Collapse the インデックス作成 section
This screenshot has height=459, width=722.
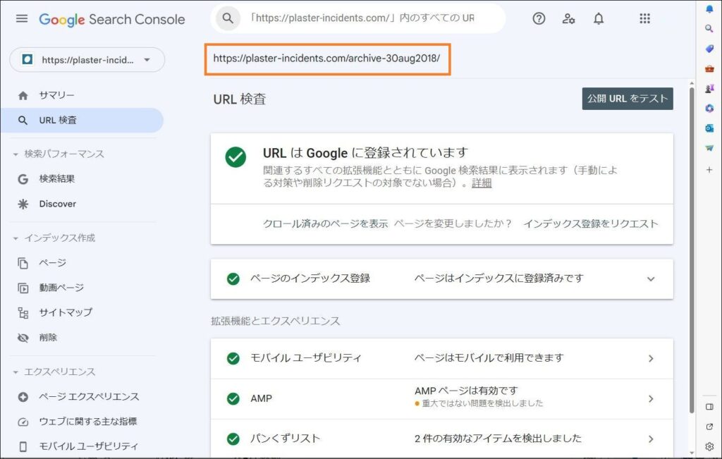click(x=16, y=238)
